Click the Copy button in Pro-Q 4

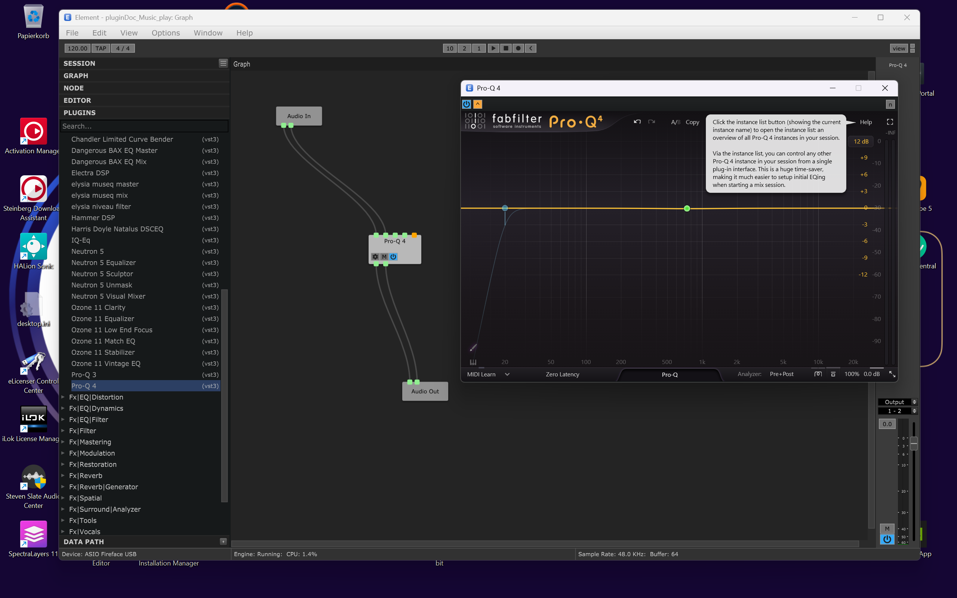click(x=692, y=122)
